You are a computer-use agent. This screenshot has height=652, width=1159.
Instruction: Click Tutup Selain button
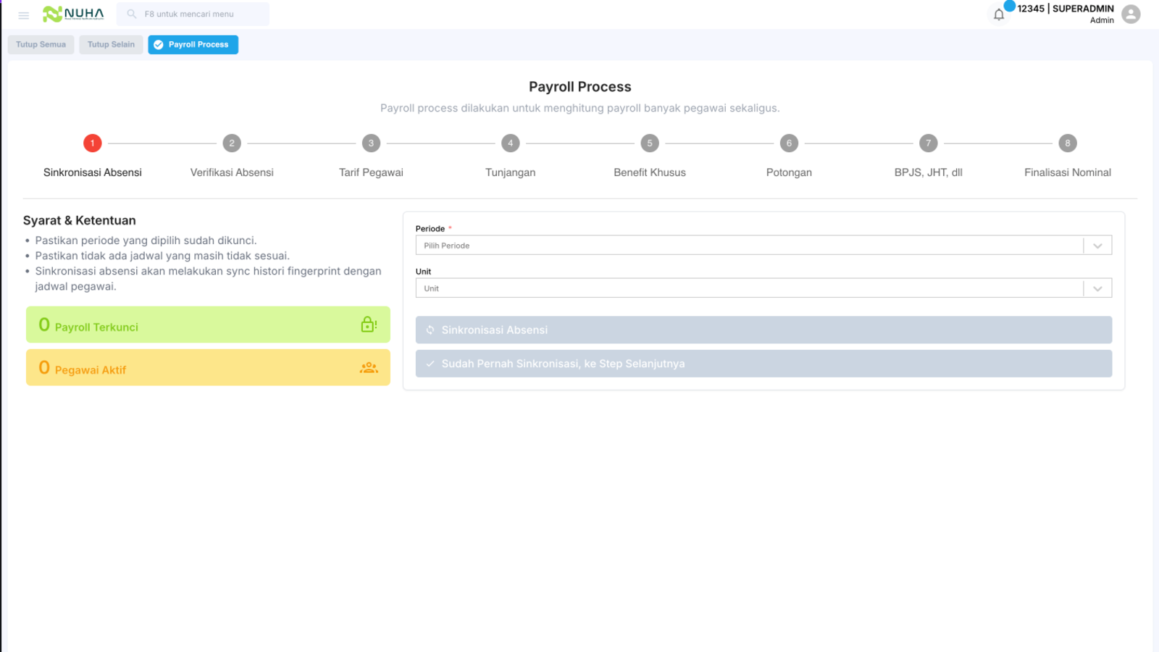[111, 45]
